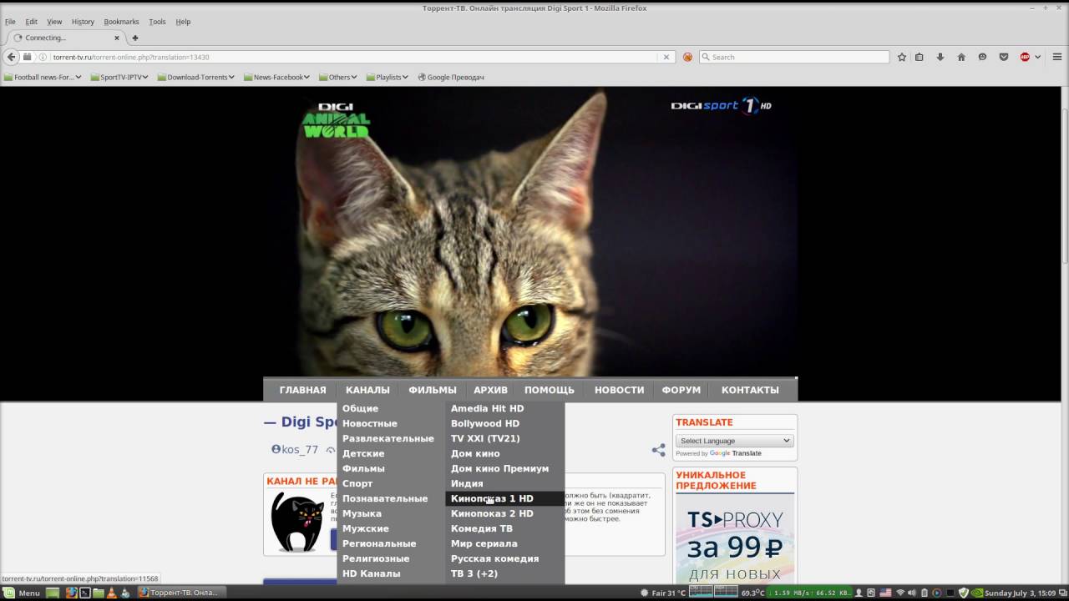The width and height of the screenshot is (1069, 601).
Task: Expand Football news bookmarks folder
Action: point(43,77)
